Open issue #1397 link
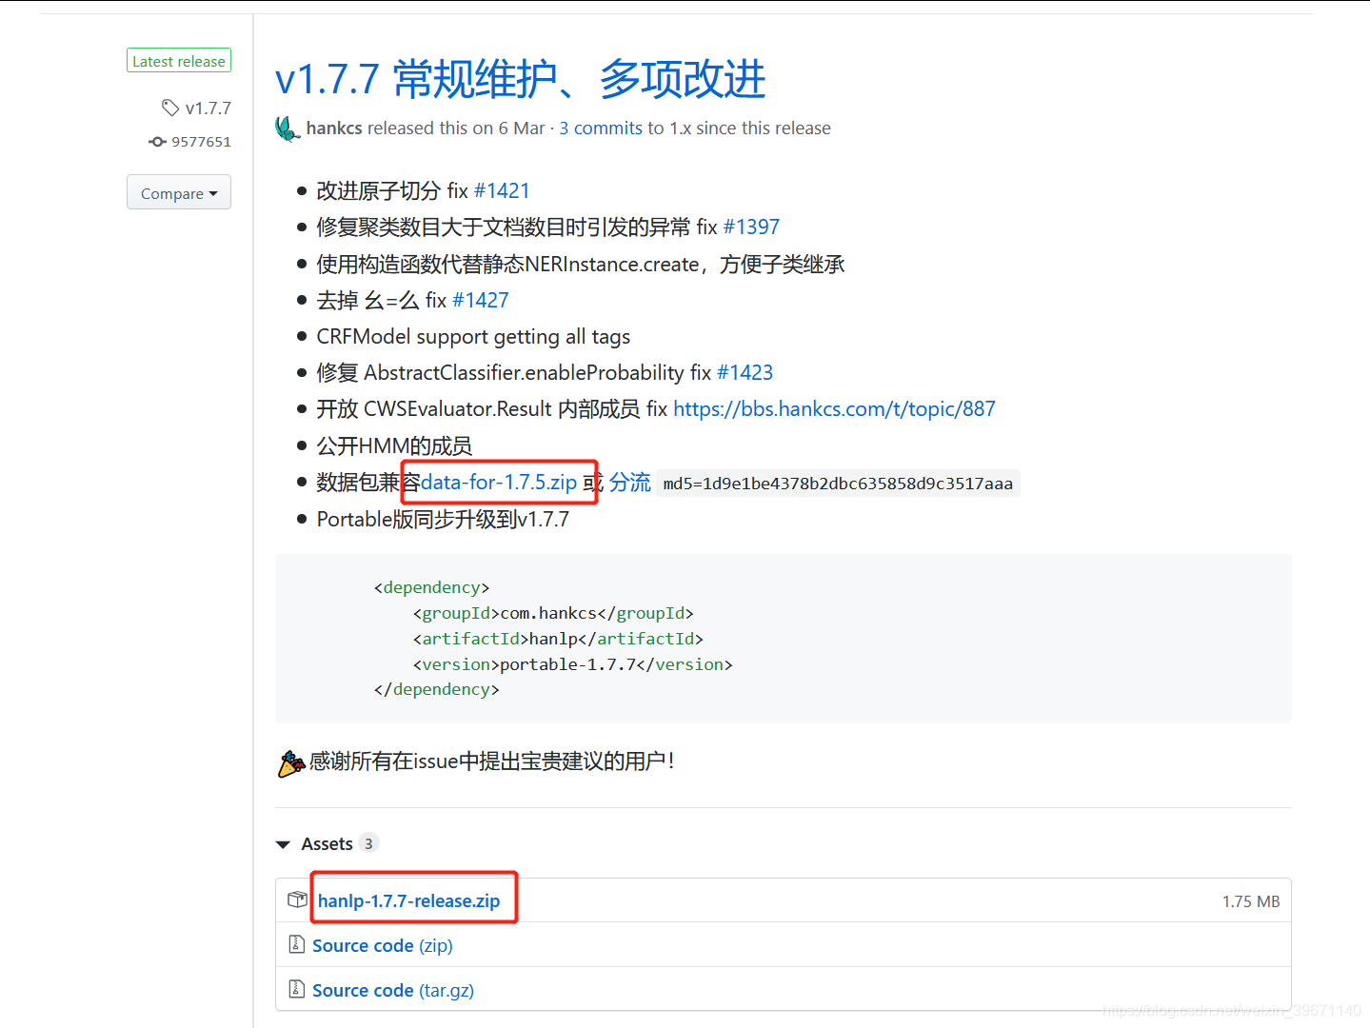 pyautogui.click(x=751, y=227)
